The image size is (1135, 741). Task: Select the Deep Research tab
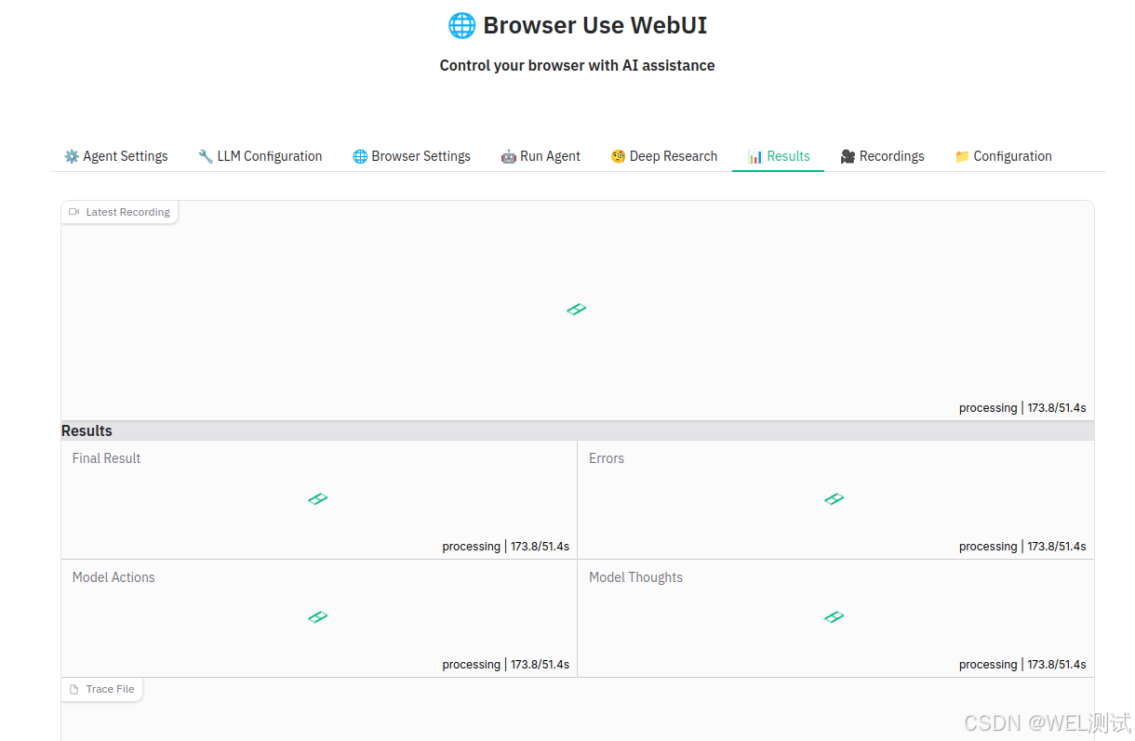pyautogui.click(x=663, y=156)
